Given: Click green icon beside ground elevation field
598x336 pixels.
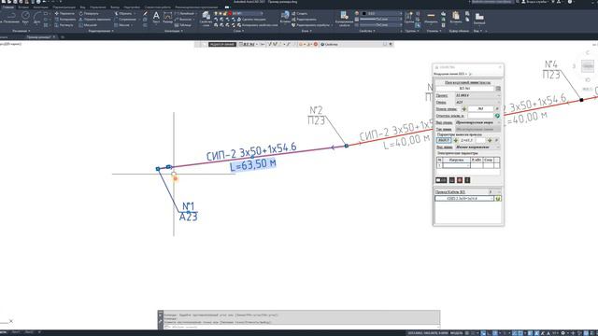Looking at the screenshot, I should pyautogui.click(x=497, y=116).
